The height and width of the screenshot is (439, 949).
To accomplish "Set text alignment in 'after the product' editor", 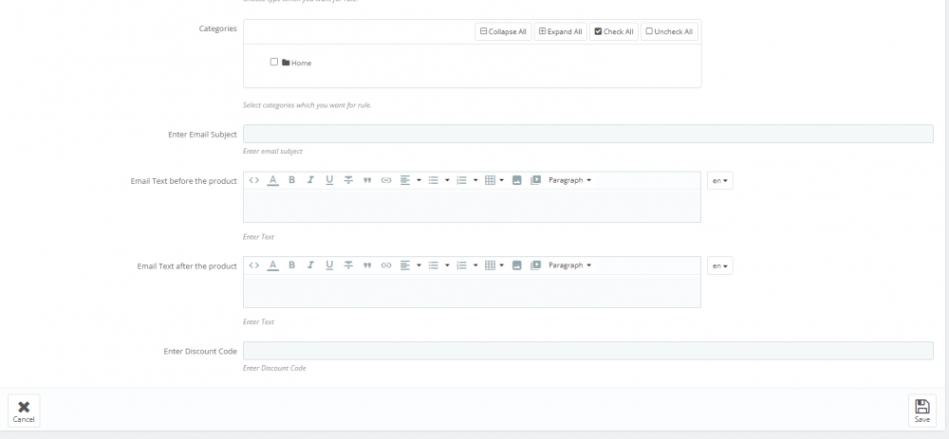I will (405, 265).
